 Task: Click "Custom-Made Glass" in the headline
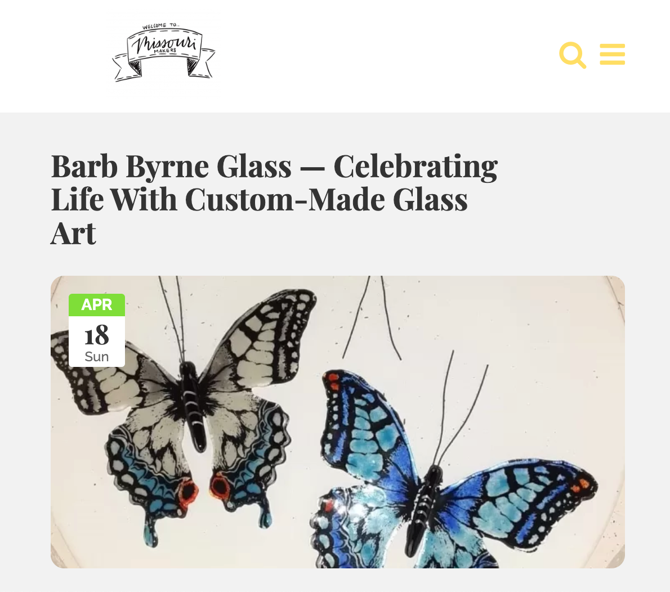pyautogui.click(x=326, y=200)
